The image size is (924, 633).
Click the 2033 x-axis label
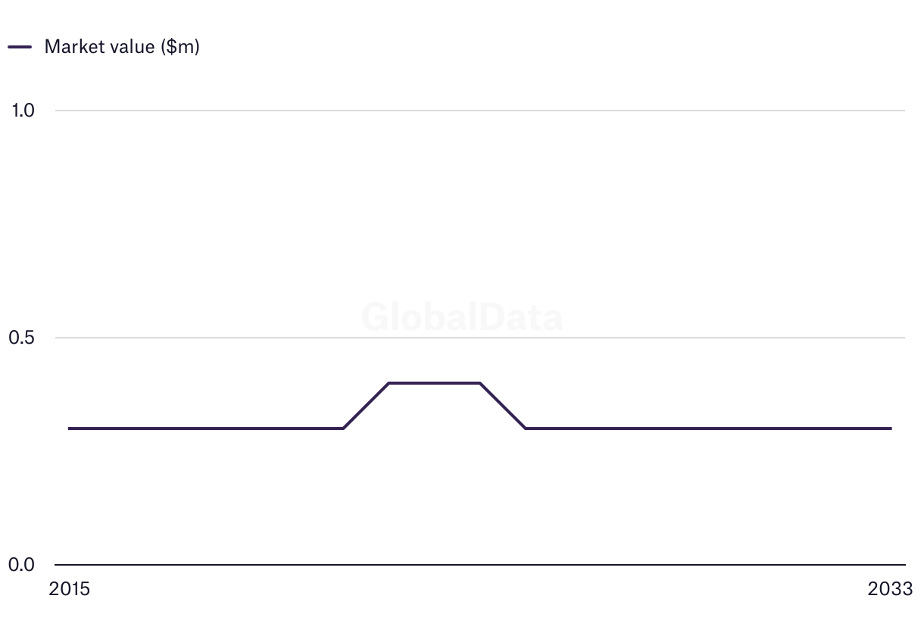coord(891,589)
